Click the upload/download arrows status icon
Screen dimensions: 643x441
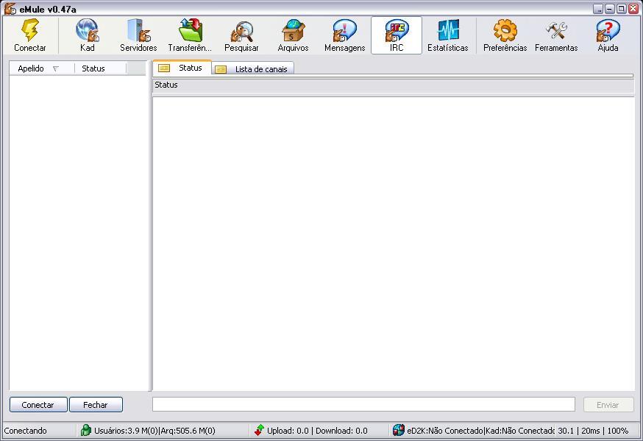(259, 430)
